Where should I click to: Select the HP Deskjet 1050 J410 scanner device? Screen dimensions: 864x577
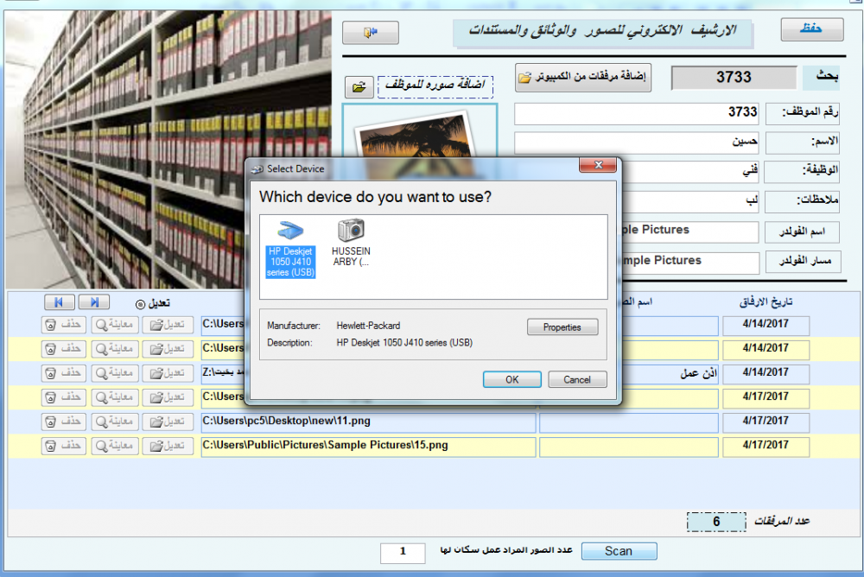pyautogui.click(x=290, y=249)
